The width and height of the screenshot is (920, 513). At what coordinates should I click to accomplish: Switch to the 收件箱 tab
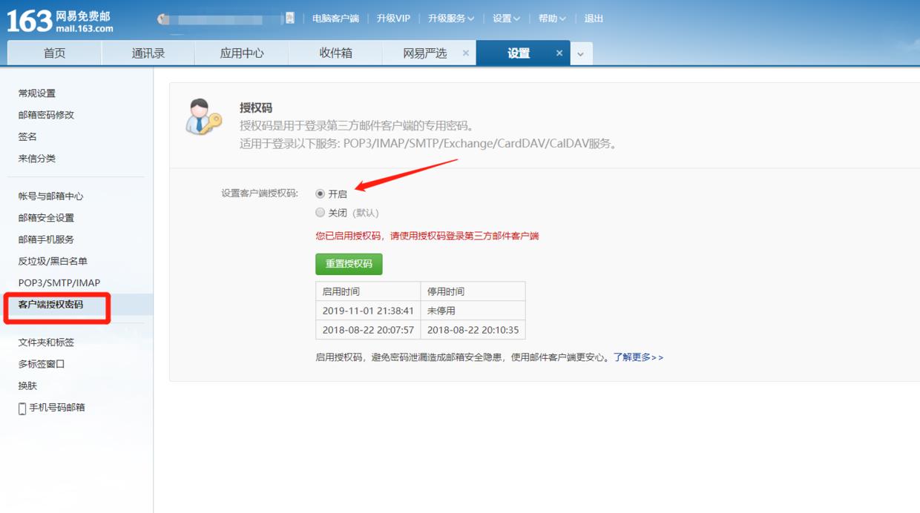[x=335, y=53]
